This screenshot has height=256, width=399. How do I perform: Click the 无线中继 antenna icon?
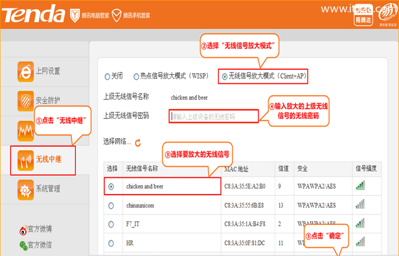coord(25,160)
